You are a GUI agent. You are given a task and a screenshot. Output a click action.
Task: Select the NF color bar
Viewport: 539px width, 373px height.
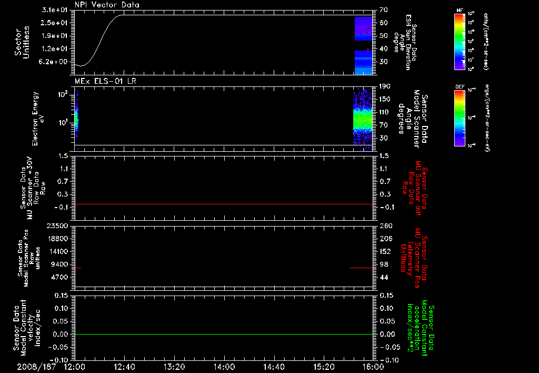(x=460, y=42)
